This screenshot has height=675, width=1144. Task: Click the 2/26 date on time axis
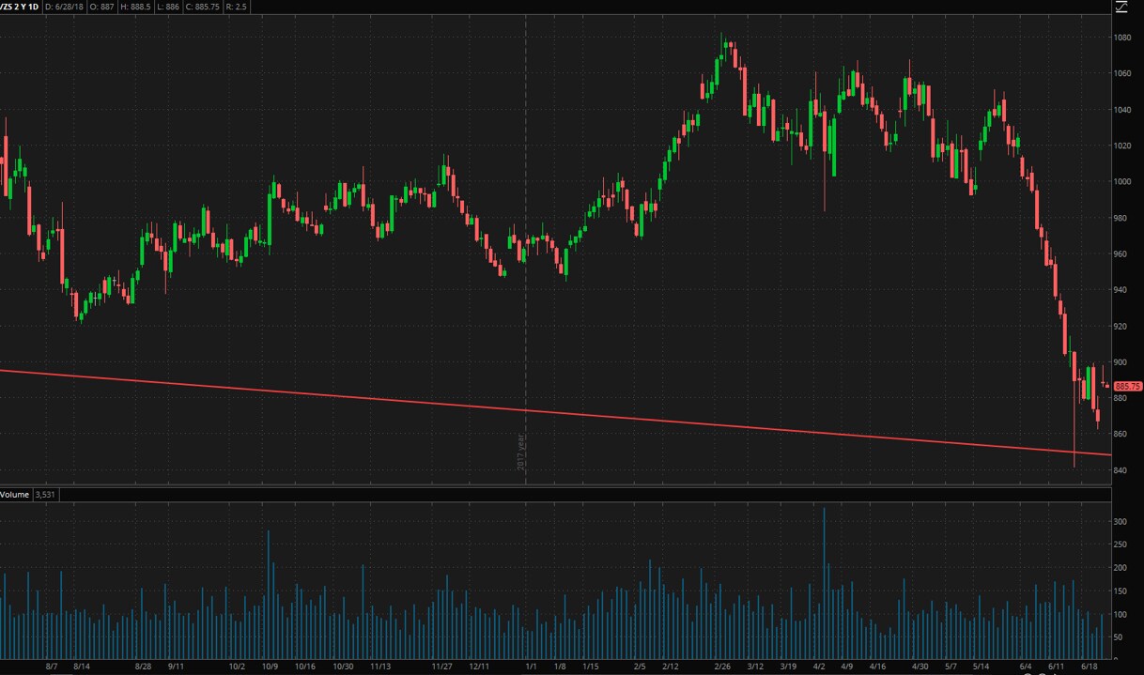[x=722, y=667]
